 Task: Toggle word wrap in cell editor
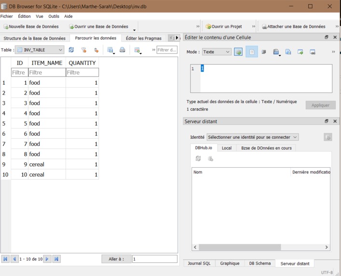252,52
